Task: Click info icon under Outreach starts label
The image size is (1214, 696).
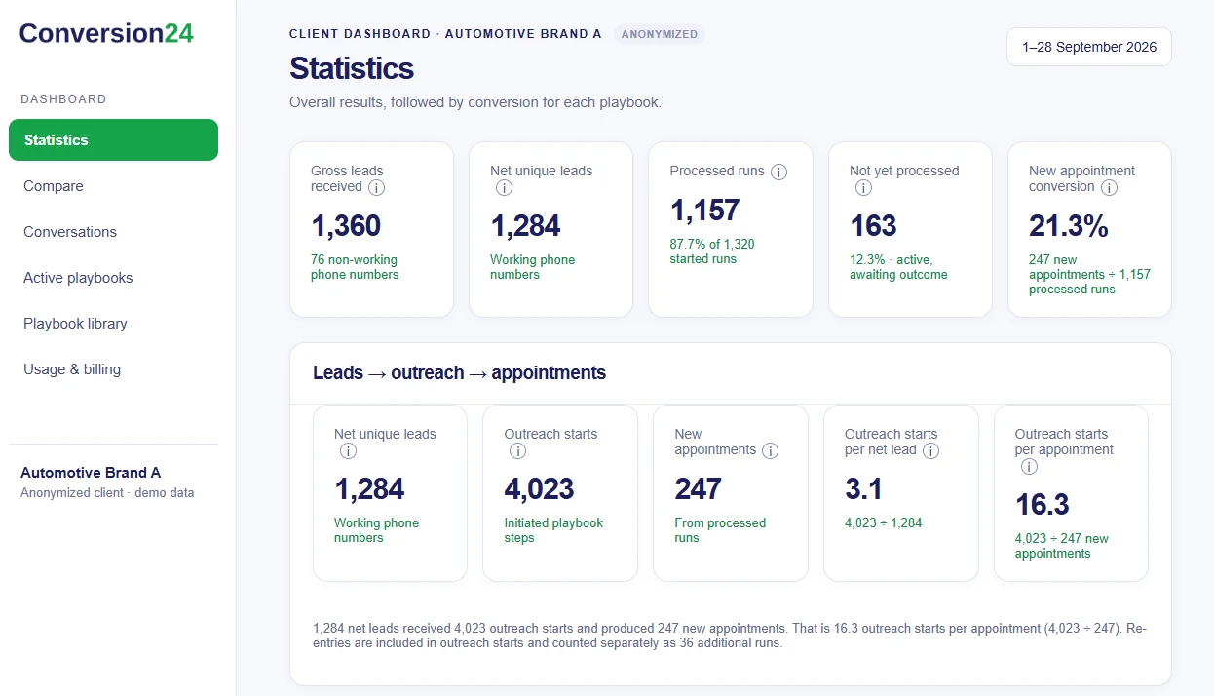Action: click(x=518, y=450)
